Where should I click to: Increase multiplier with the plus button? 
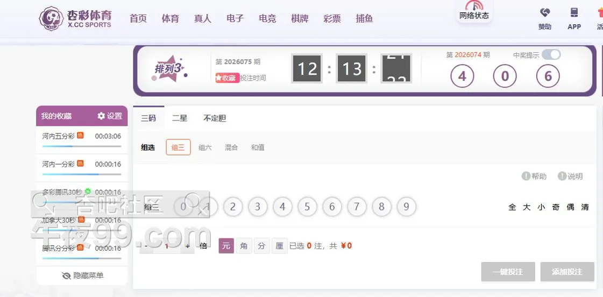coord(187,246)
